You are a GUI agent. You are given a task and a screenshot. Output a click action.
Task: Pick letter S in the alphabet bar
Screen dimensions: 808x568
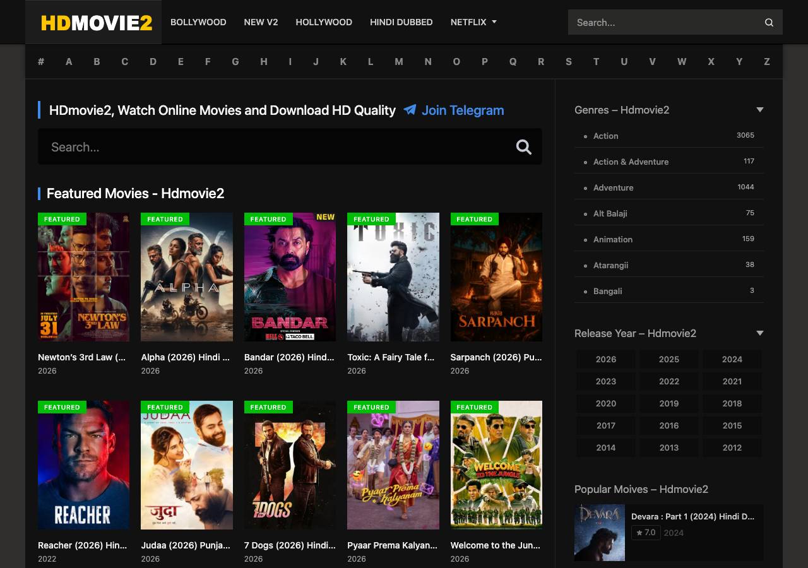pos(569,62)
